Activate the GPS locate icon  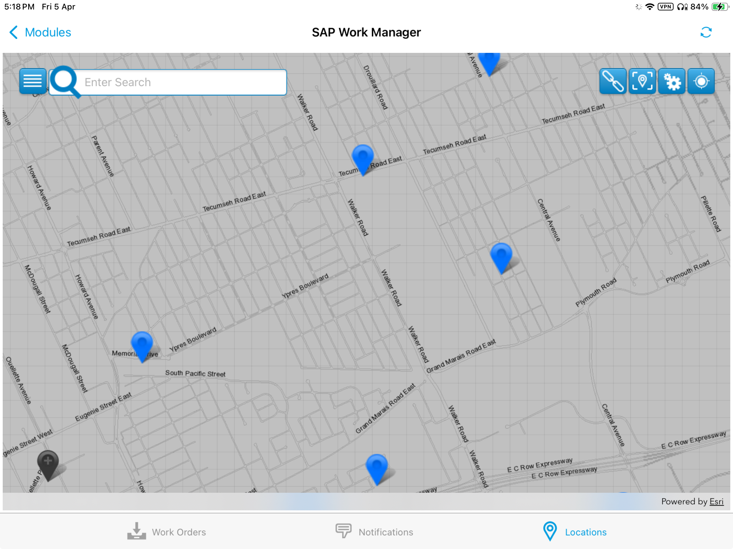[x=701, y=81]
